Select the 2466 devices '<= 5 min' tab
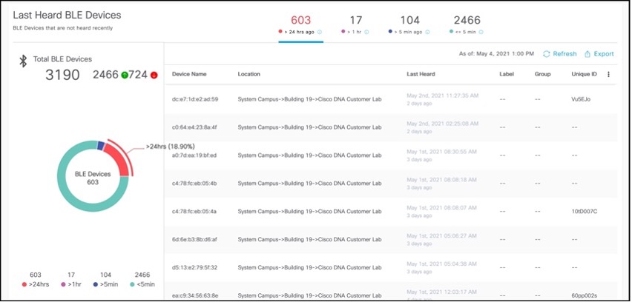 [467, 24]
